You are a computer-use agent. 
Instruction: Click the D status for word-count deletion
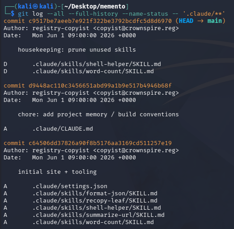[5, 71]
